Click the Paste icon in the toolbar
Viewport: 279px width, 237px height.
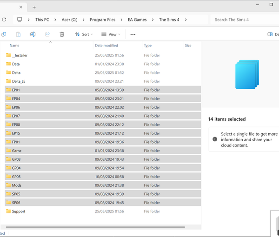(x=18, y=34)
